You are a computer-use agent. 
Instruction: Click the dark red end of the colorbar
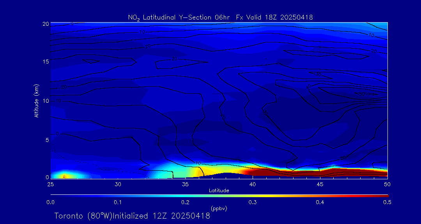tap(384, 195)
